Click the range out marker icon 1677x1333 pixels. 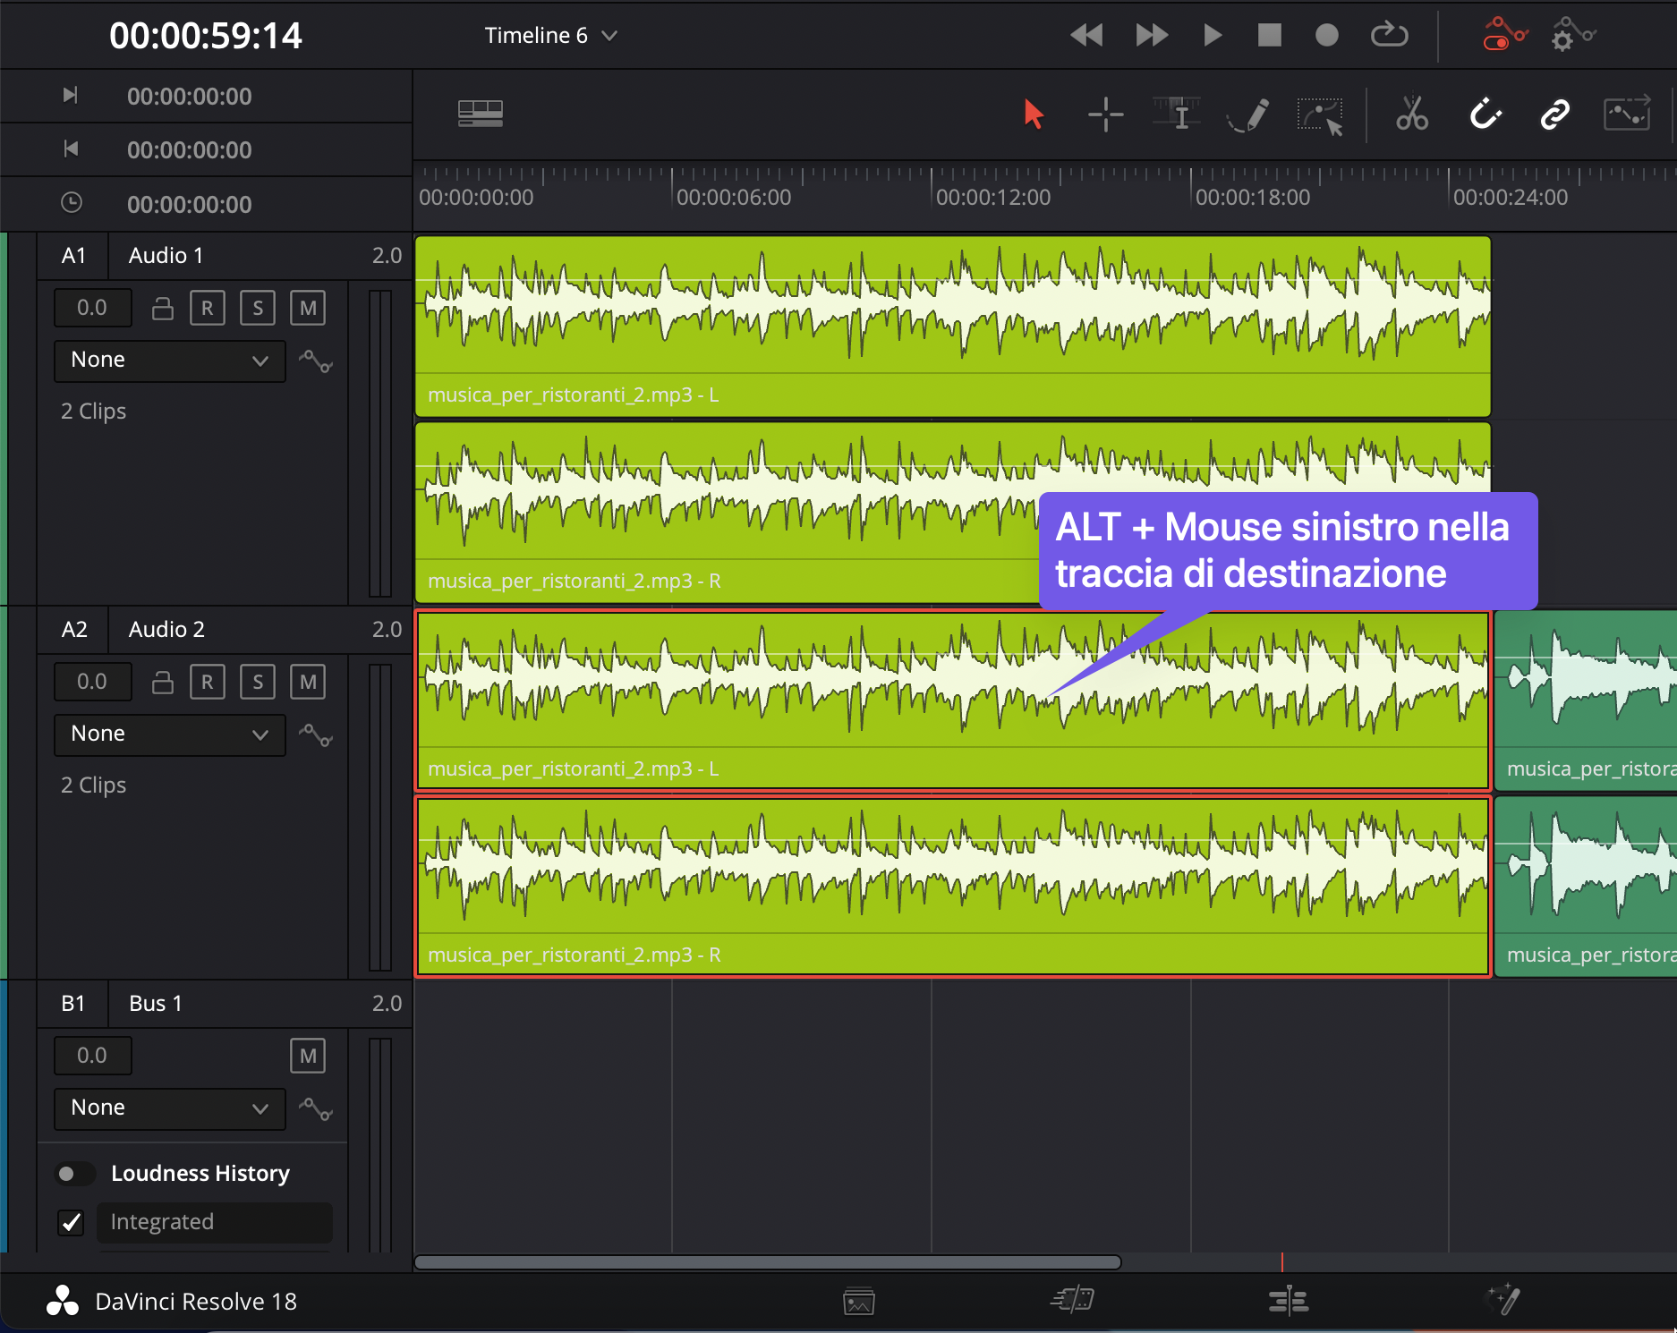71,149
